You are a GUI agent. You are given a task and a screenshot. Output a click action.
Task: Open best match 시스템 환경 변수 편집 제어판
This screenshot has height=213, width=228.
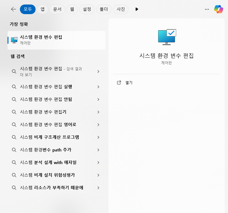[x=56, y=40]
